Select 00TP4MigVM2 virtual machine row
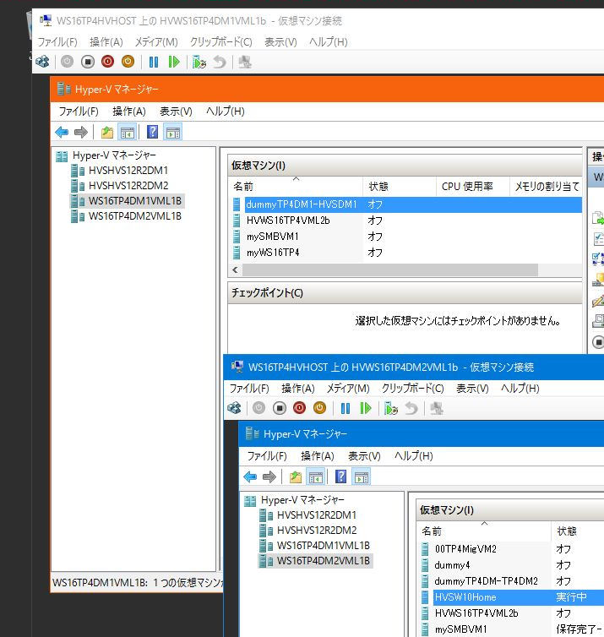Screen dimensions: 604x637 (x=512, y=549)
